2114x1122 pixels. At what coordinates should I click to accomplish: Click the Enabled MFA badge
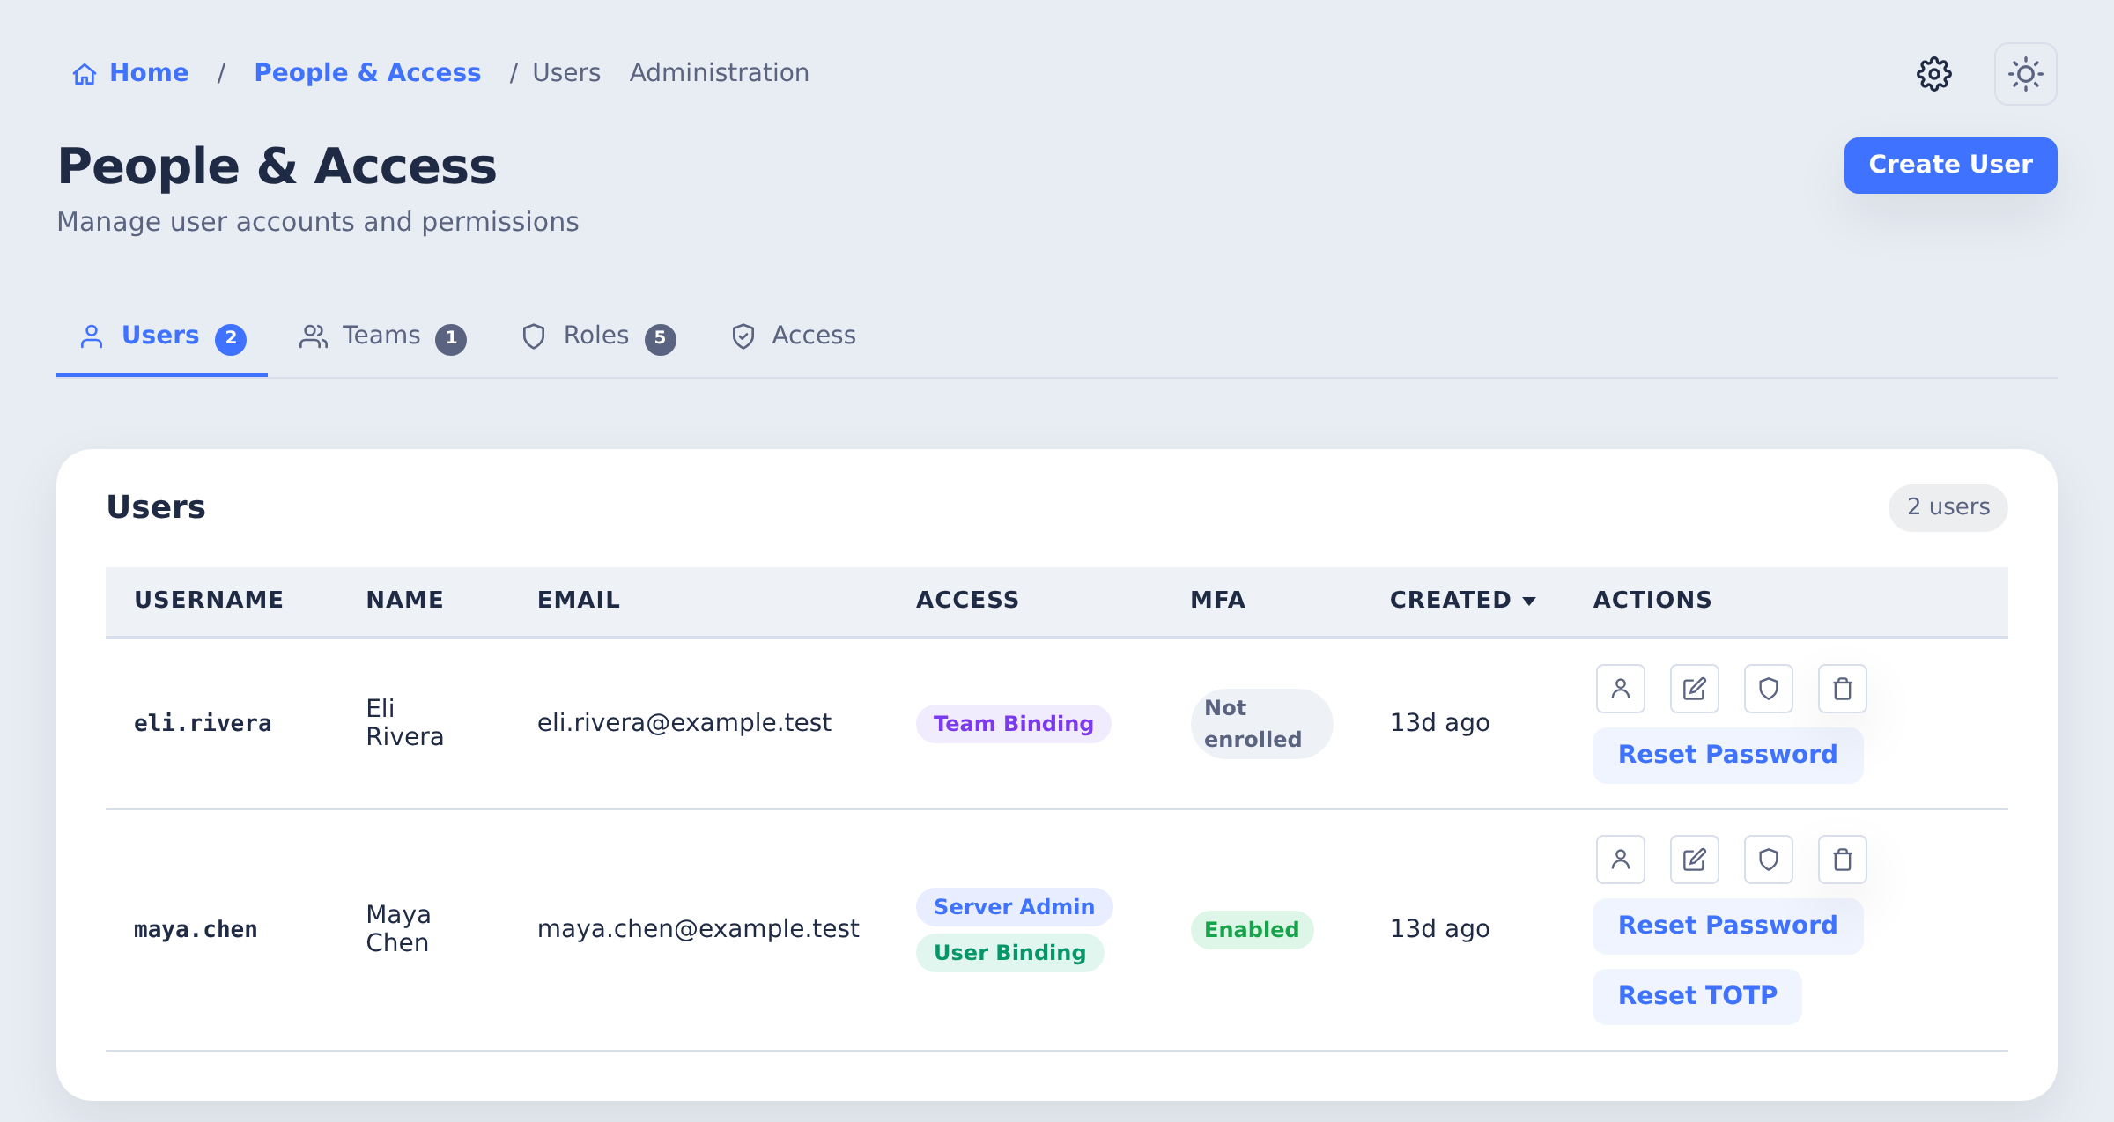click(1252, 930)
